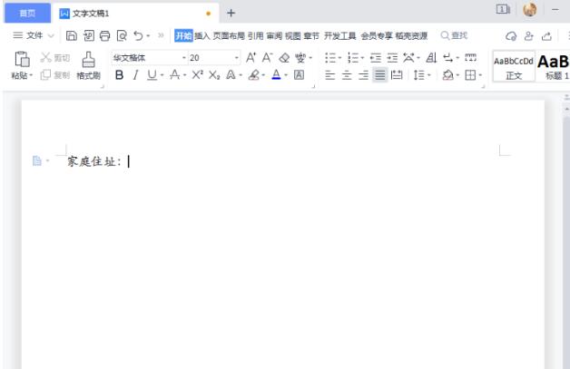Click the paragraph marker icon beside text
570x369 pixels.
coord(37,160)
